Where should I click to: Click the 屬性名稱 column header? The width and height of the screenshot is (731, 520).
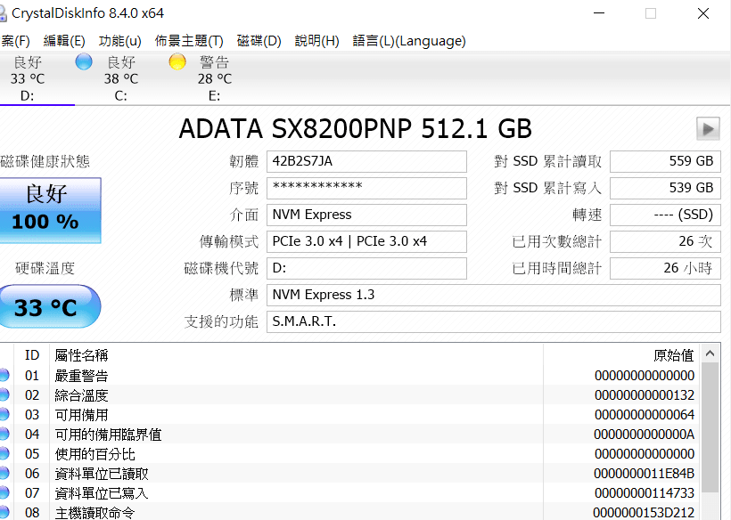coord(297,355)
